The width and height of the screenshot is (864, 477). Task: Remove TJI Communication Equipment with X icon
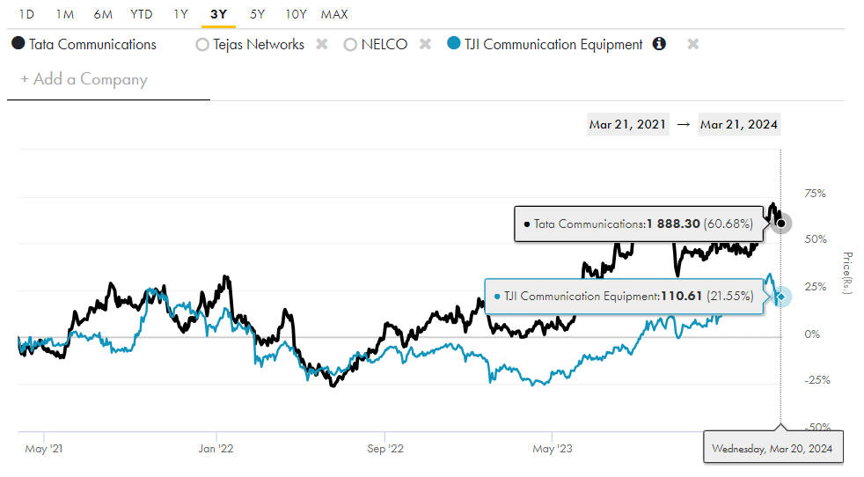[x=692, y=44]
